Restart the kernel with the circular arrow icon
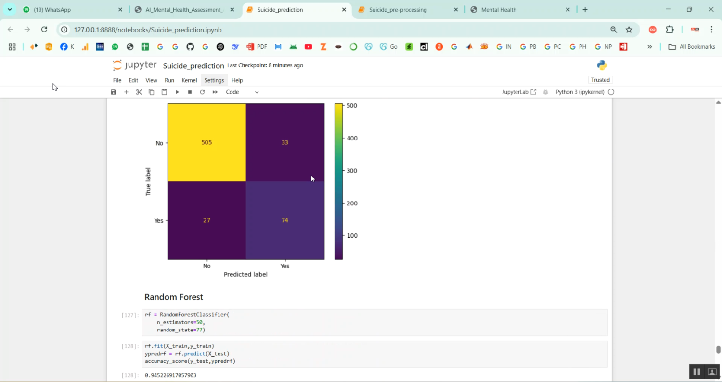The height and width of the screenshot is (382, 722). 202,92
